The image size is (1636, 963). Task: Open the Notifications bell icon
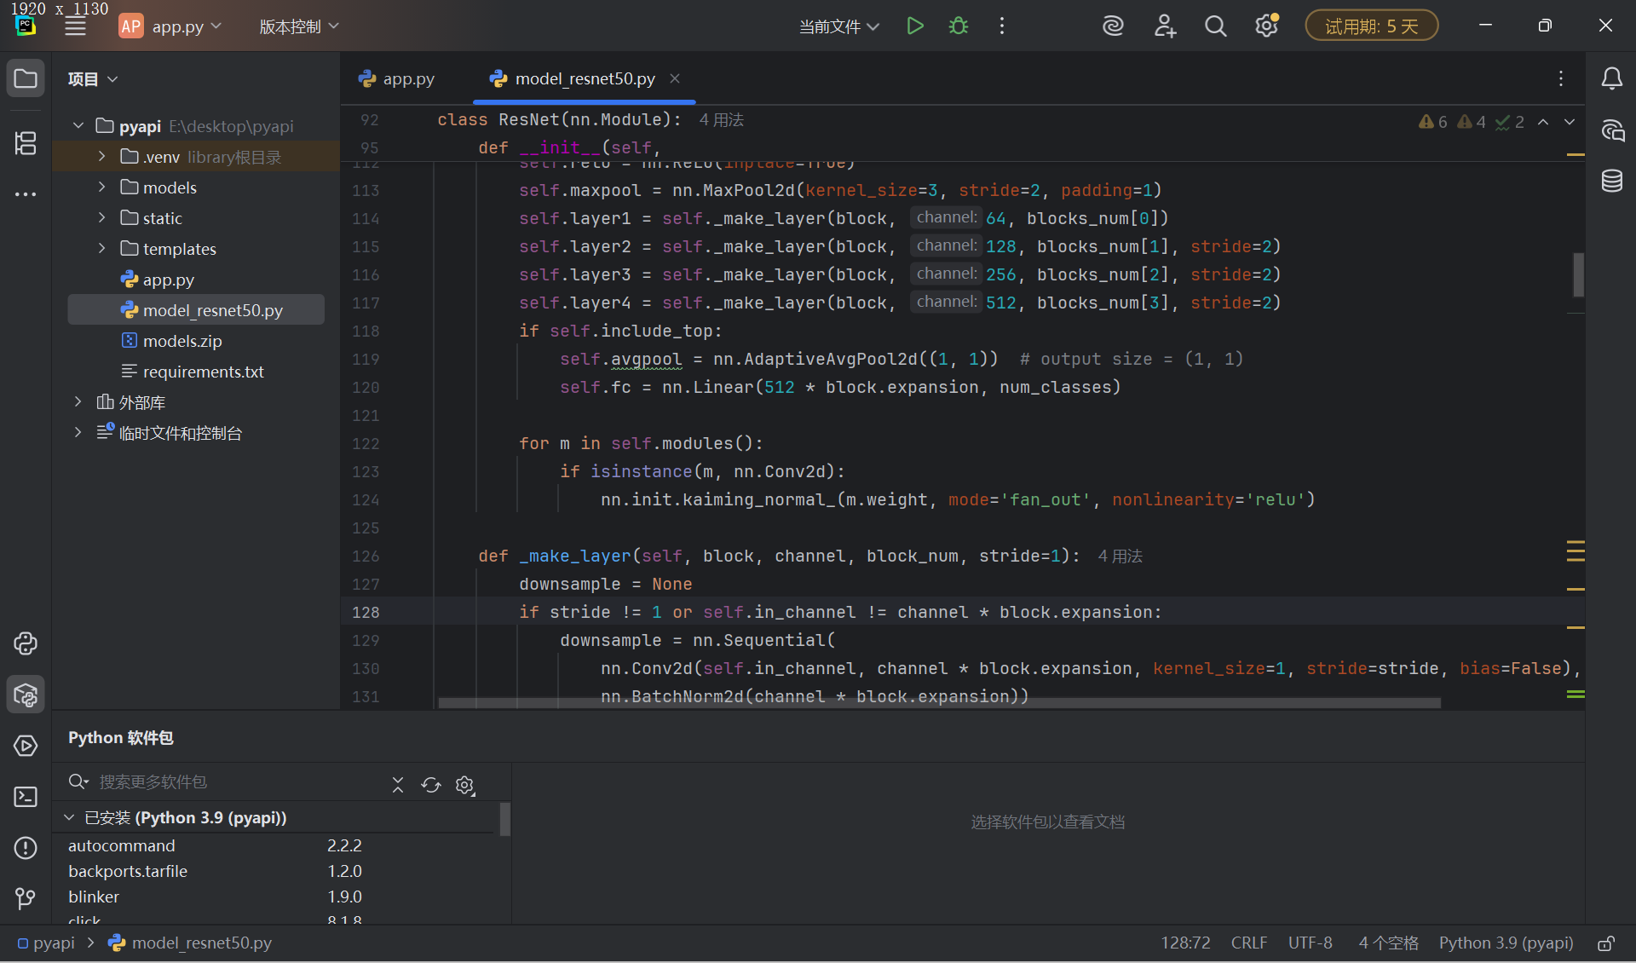(x=1611, y=79)
